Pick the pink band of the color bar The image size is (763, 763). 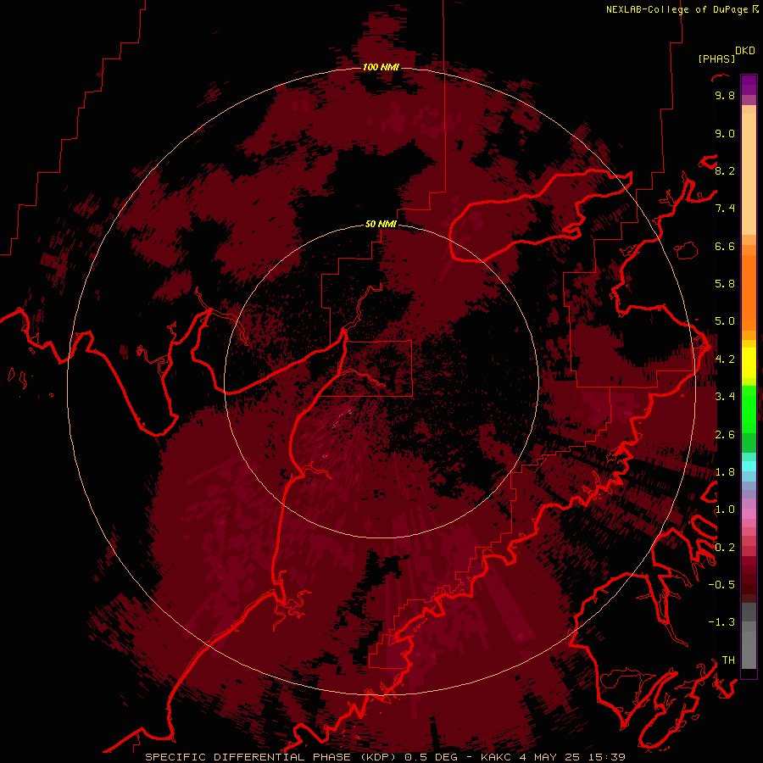coord(749,514)
